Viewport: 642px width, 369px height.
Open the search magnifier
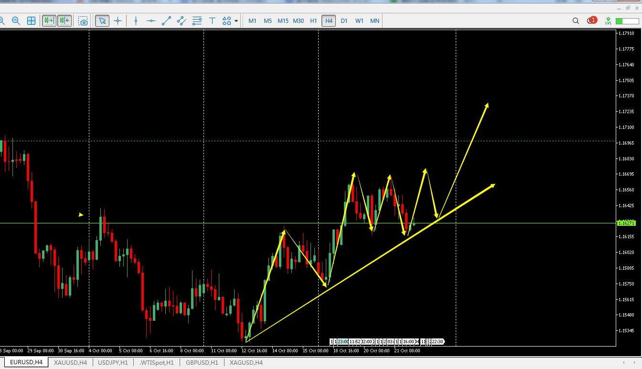click(576, 21)
